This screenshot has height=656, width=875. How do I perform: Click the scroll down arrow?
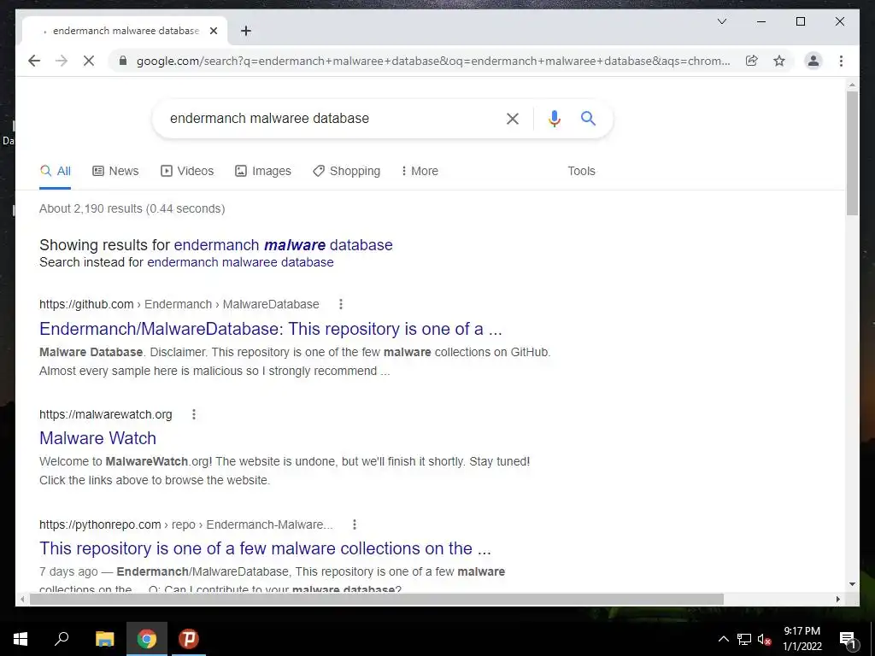pos(852,584)
